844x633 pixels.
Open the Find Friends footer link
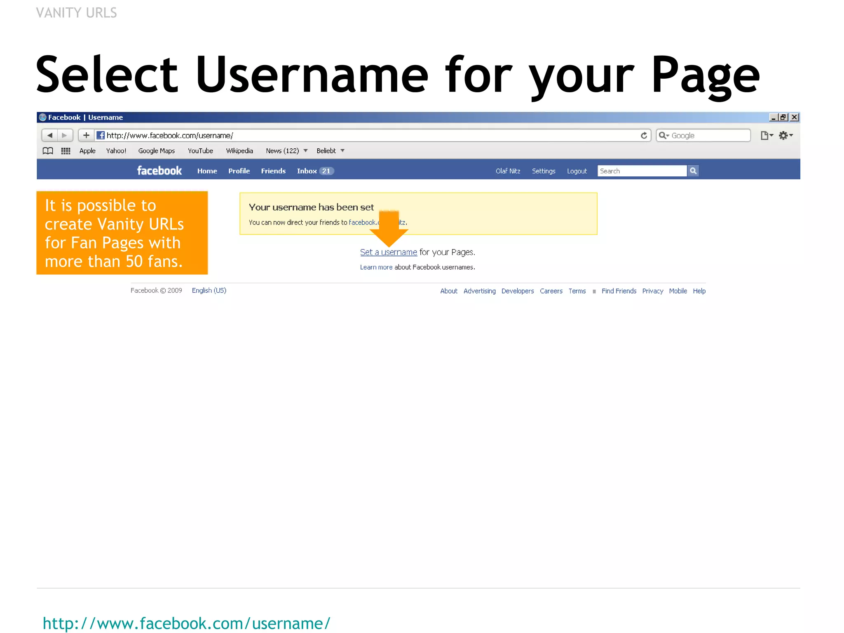pos(619,291)
